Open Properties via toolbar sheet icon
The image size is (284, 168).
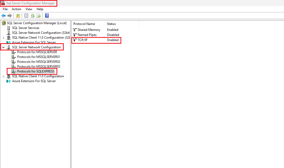pyautogui.click(x=26, y=16)
